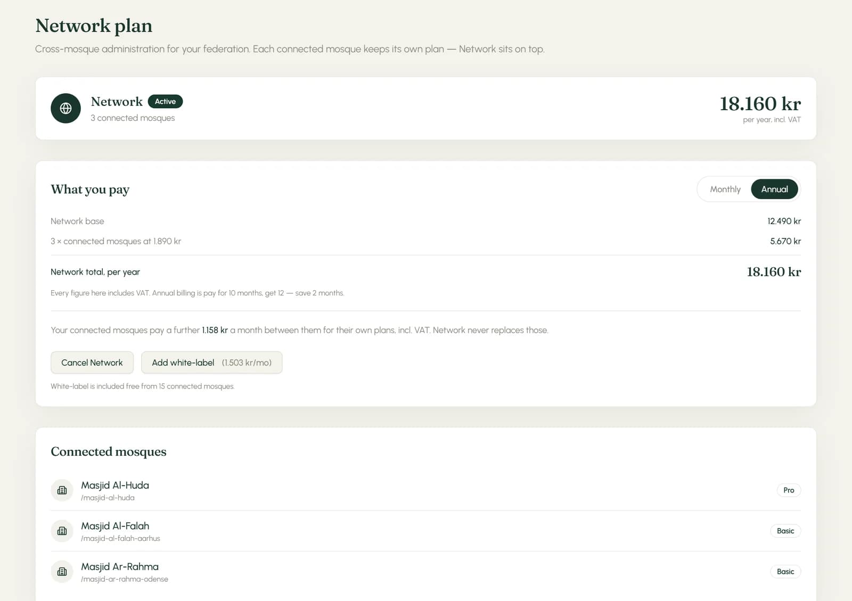The image size is (852, 601).
Task: Click the 'per year, incl. VAT' caption
Action: [772, 120]
